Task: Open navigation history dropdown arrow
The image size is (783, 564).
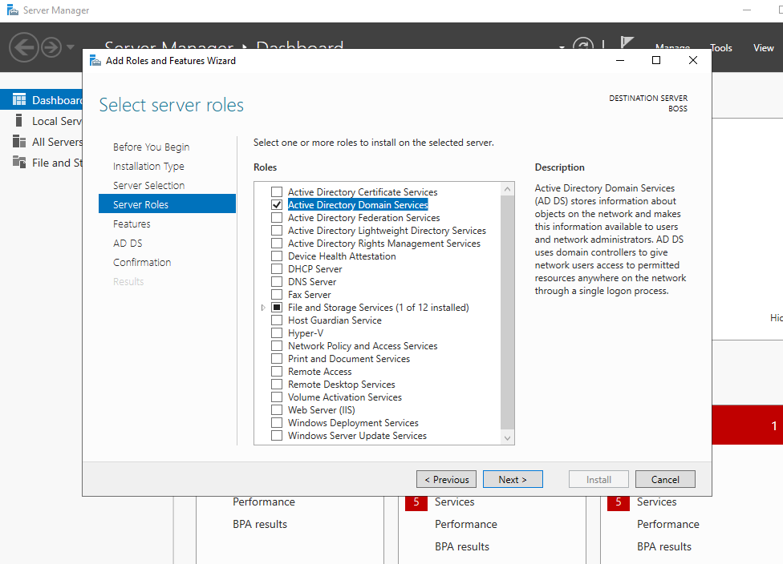Action: (71, 47)
